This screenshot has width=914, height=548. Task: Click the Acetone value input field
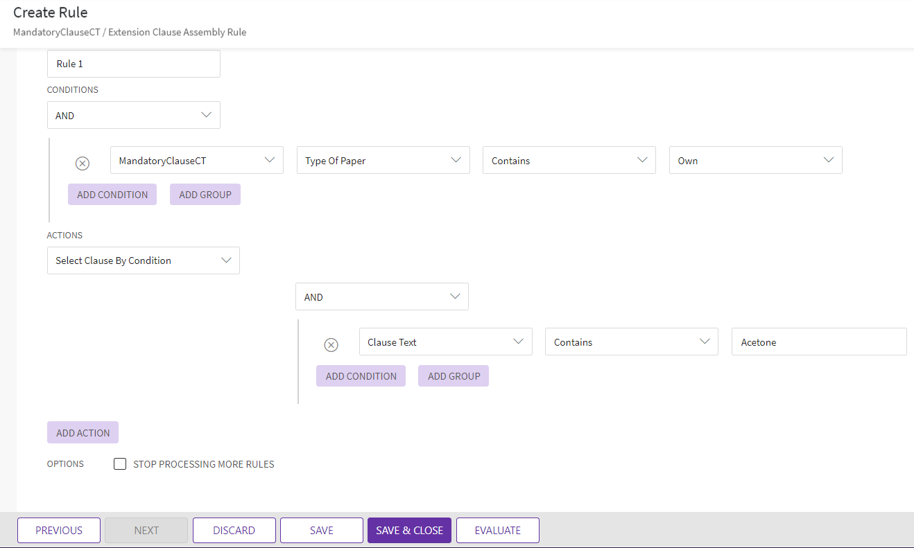(818, 342)
